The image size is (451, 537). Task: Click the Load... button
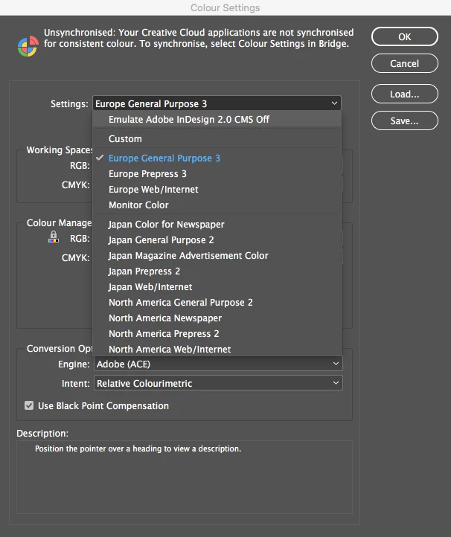pyautogui.click(x=404, y=94)
